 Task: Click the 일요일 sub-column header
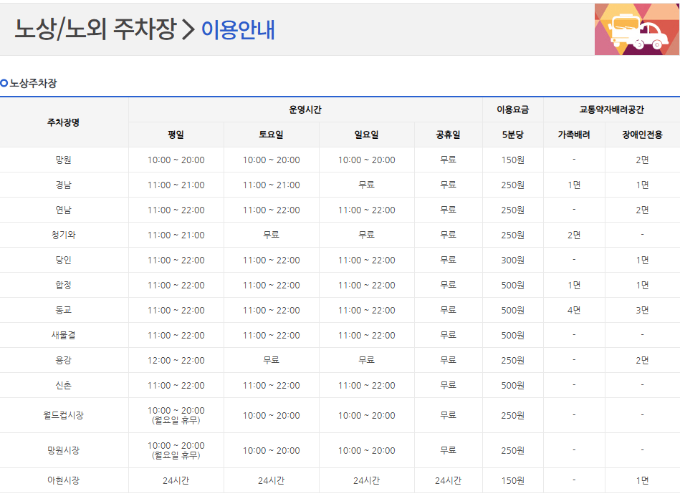(368, 134)
